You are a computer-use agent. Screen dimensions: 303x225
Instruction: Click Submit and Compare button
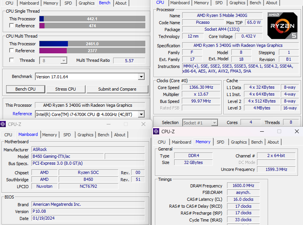(117, 89)
